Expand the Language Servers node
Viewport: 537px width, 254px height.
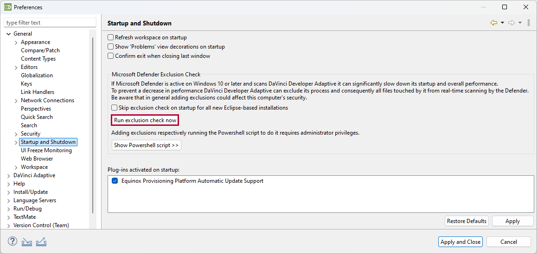pos(8,201)
